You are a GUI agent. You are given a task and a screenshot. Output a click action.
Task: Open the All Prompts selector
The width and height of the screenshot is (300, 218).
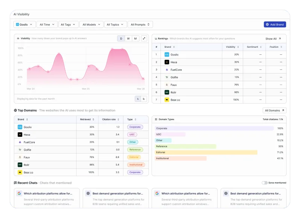coord(140,24)
